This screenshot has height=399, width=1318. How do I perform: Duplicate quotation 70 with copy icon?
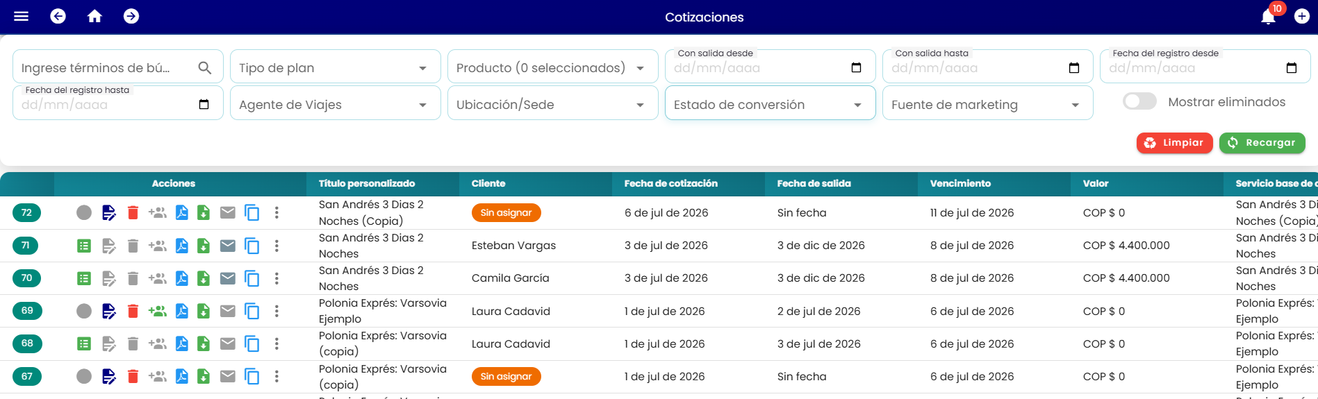point(252,278)
